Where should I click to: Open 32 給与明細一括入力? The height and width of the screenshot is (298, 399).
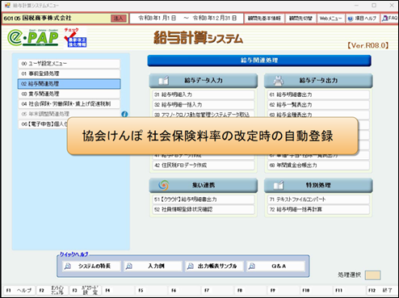[204, 105]
